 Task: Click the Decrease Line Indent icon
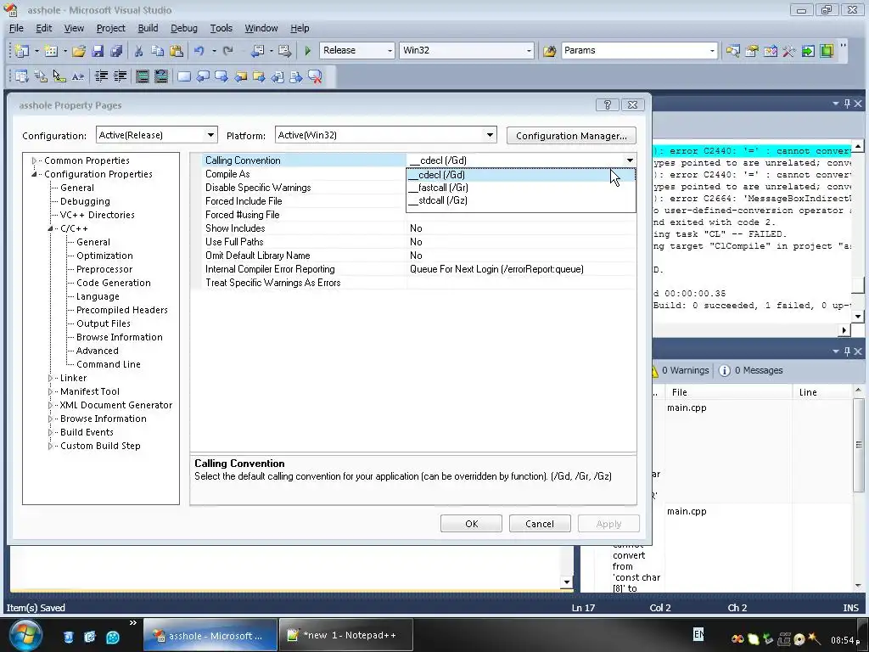pos(102,76)
